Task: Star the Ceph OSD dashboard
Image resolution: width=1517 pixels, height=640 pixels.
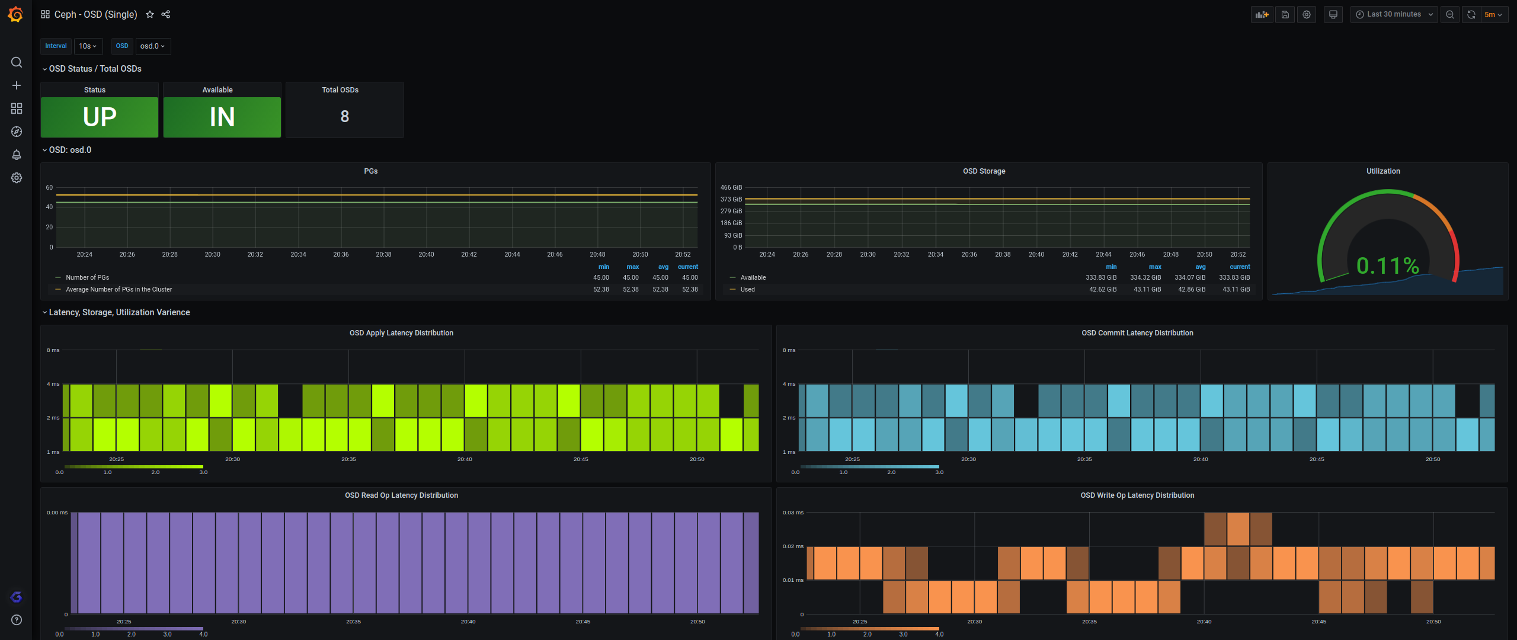Action: coord(150,14)
